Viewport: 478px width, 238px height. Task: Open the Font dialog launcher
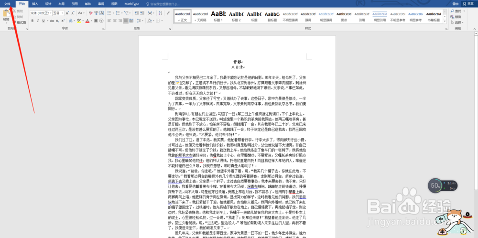pyautogui.click(x=103, y=29)
